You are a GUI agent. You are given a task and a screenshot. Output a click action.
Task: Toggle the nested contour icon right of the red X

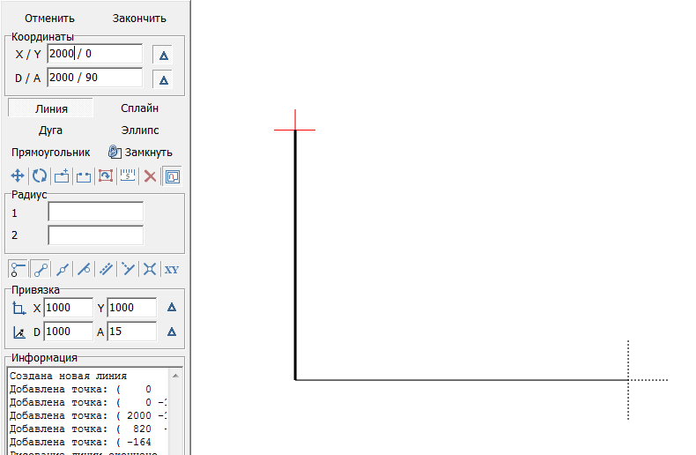(172, 176)
